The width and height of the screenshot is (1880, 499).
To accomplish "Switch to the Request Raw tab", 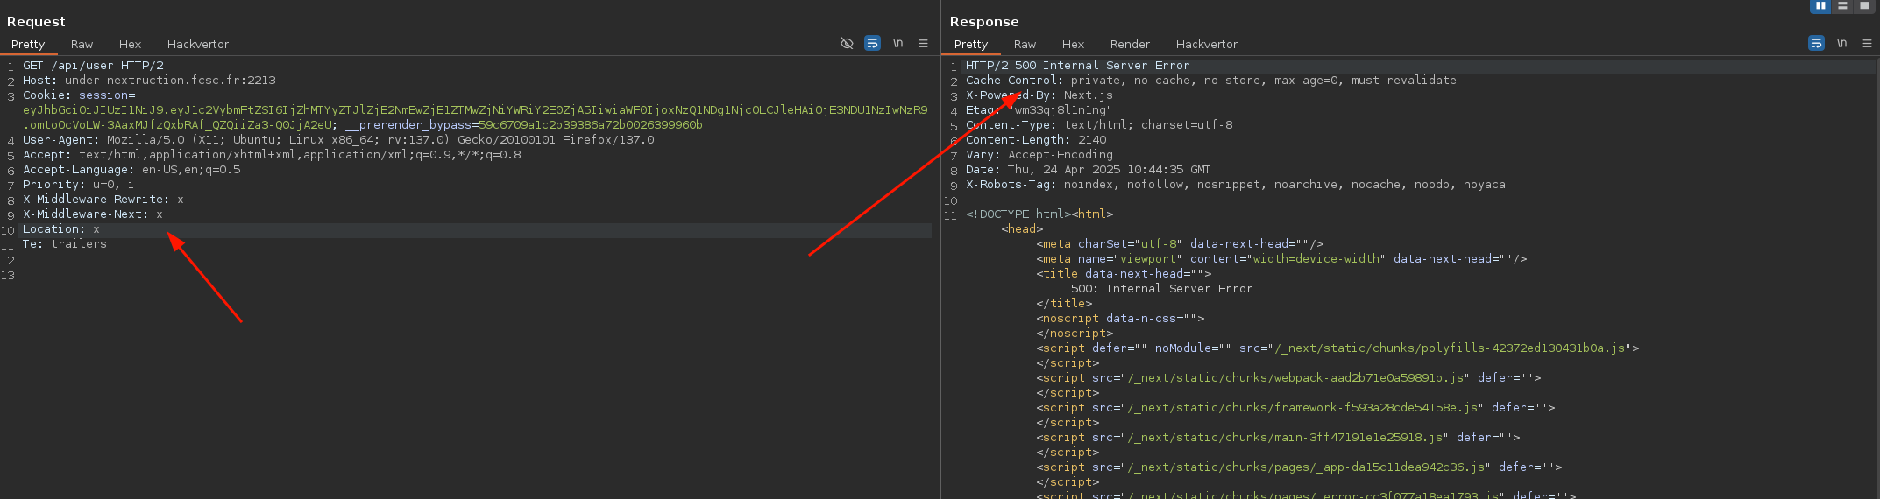I will (x=82, y=44).
